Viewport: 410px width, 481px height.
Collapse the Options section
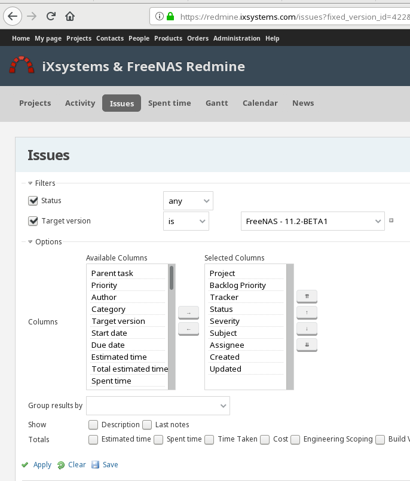[45, 242]
